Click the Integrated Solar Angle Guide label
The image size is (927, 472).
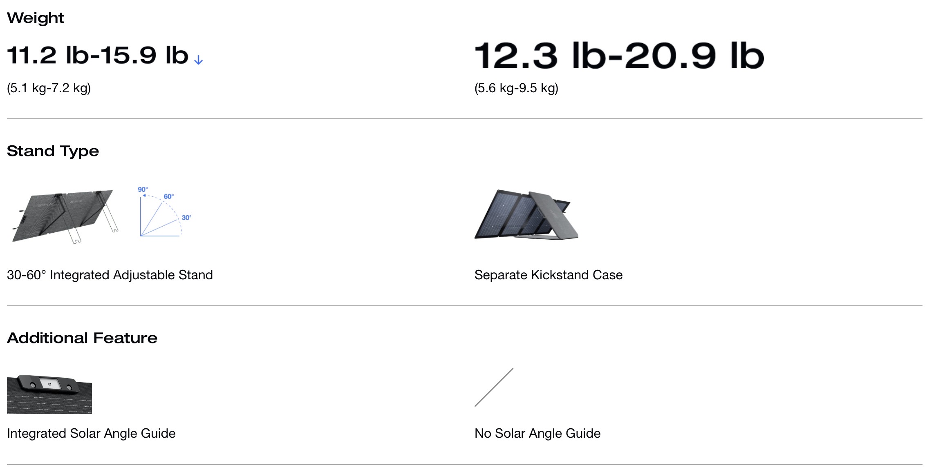pyautogui.click(x=91, y=433)
